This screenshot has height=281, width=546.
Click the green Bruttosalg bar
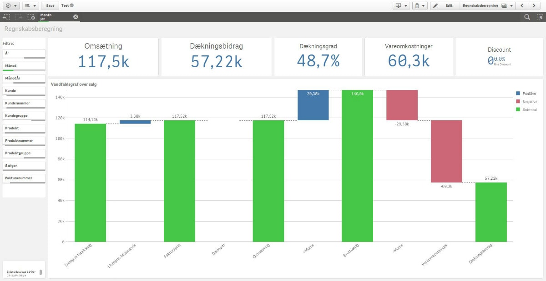click(x=357, y=166)
